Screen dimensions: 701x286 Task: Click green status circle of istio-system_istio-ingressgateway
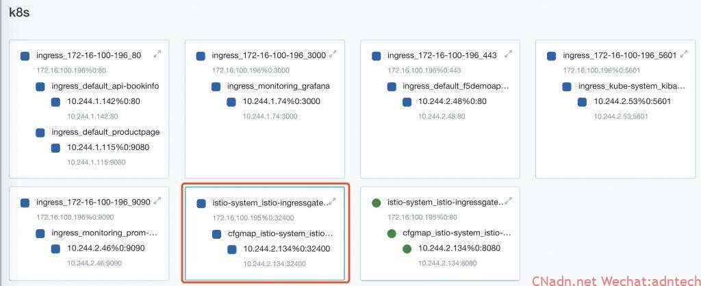coord(376,203)
